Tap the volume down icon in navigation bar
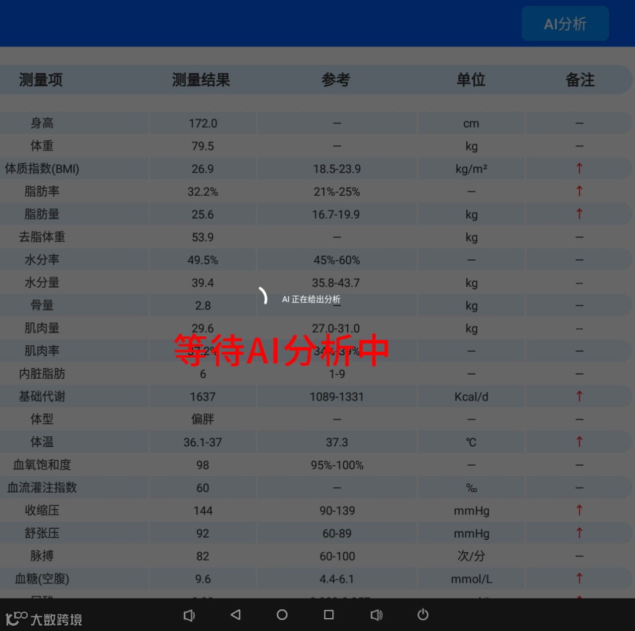The image size is (635, 631). click(x=189, y=615)
